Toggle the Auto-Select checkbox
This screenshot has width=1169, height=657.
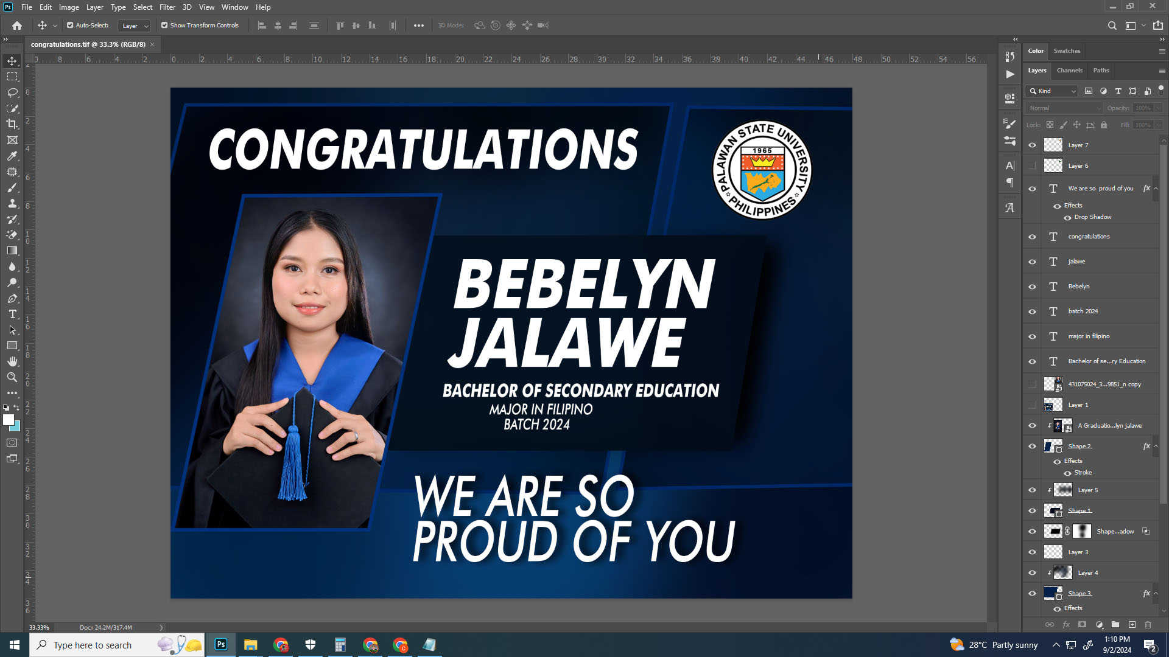pos(70,26)
